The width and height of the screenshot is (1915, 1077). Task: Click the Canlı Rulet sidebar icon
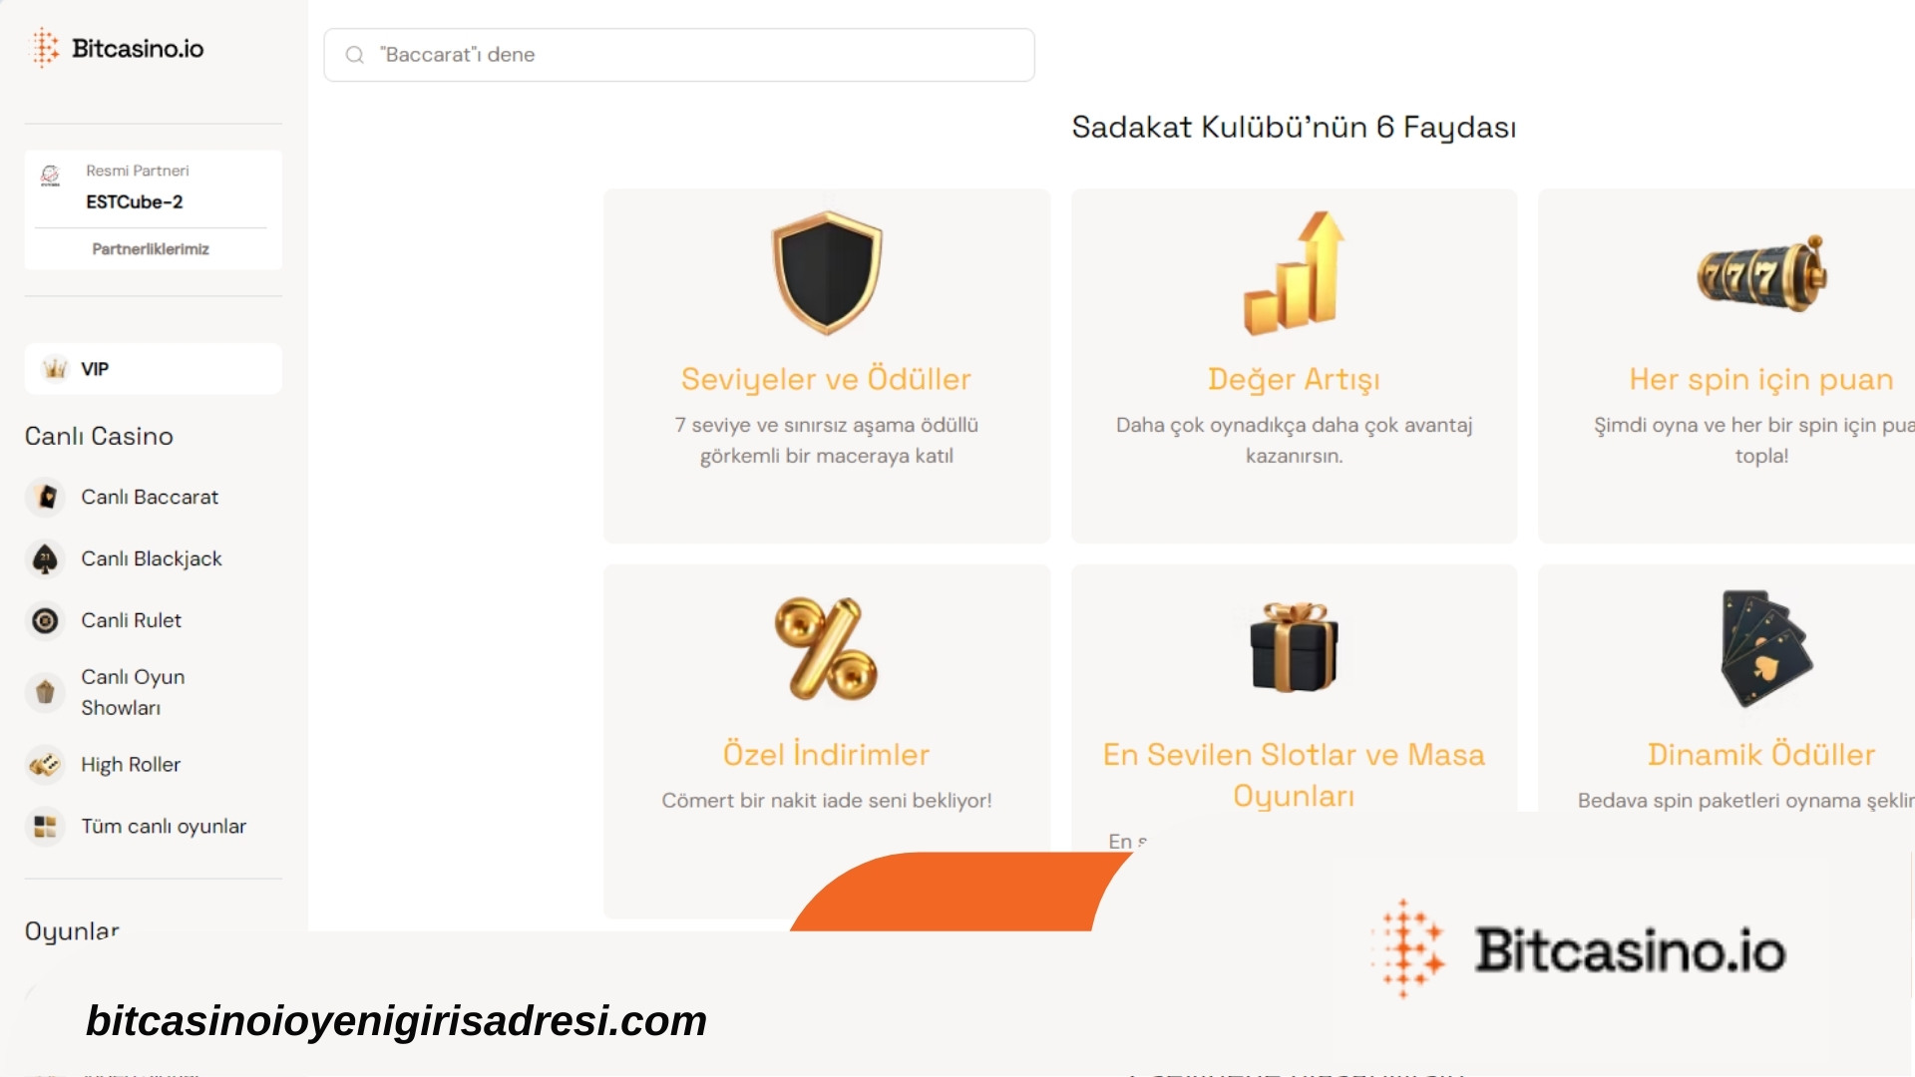coord(45,619)
